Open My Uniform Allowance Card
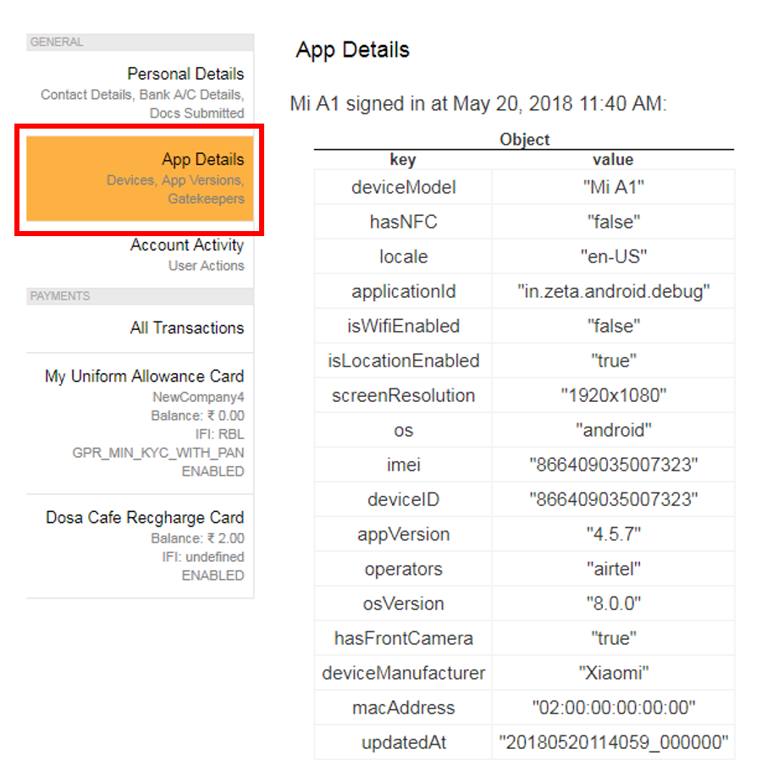 click(140, 423)
